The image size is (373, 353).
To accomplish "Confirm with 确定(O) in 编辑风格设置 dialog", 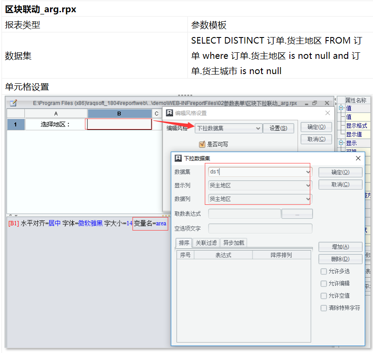I will (316, 127).
